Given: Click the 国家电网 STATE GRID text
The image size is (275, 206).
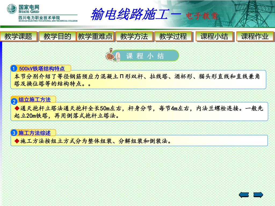Looking at the screenshot, I should [x=29, y=9].
